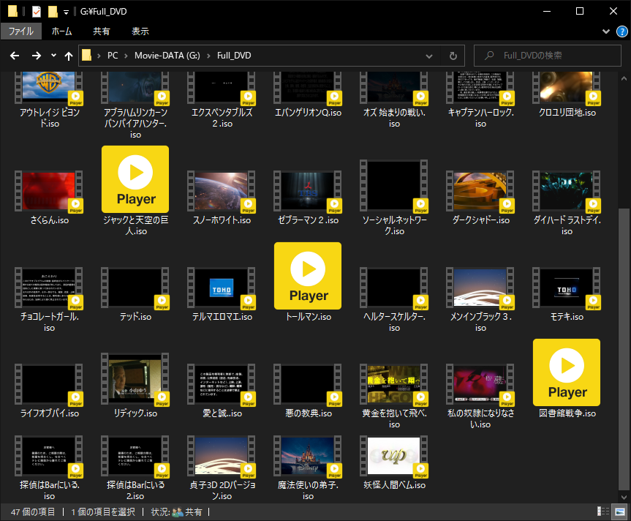Switch to the 共有 ribbon tab
The width and height of the screenshot is (631, 521).
[x=102, y=31]
